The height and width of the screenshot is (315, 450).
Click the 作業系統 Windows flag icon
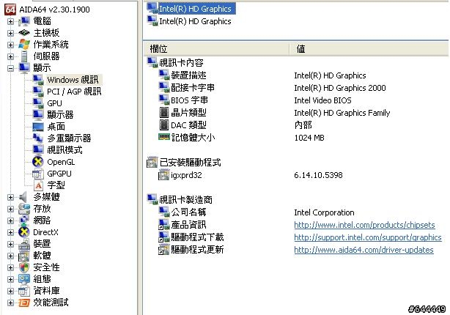coord(24,45)
